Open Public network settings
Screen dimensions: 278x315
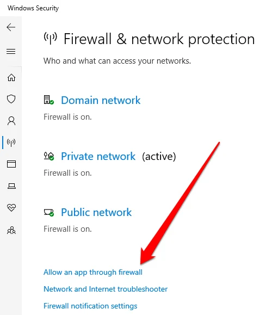click(x=96, y=212)
